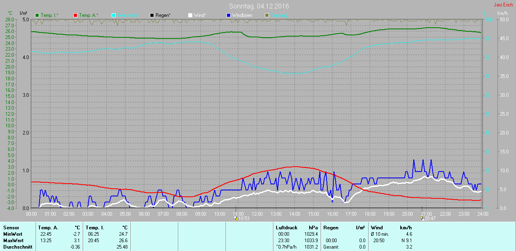Click the '24:00' label on the time axis
Image resolution: width=516 pixels, height=251 pixels.
[x=483, y=214]
